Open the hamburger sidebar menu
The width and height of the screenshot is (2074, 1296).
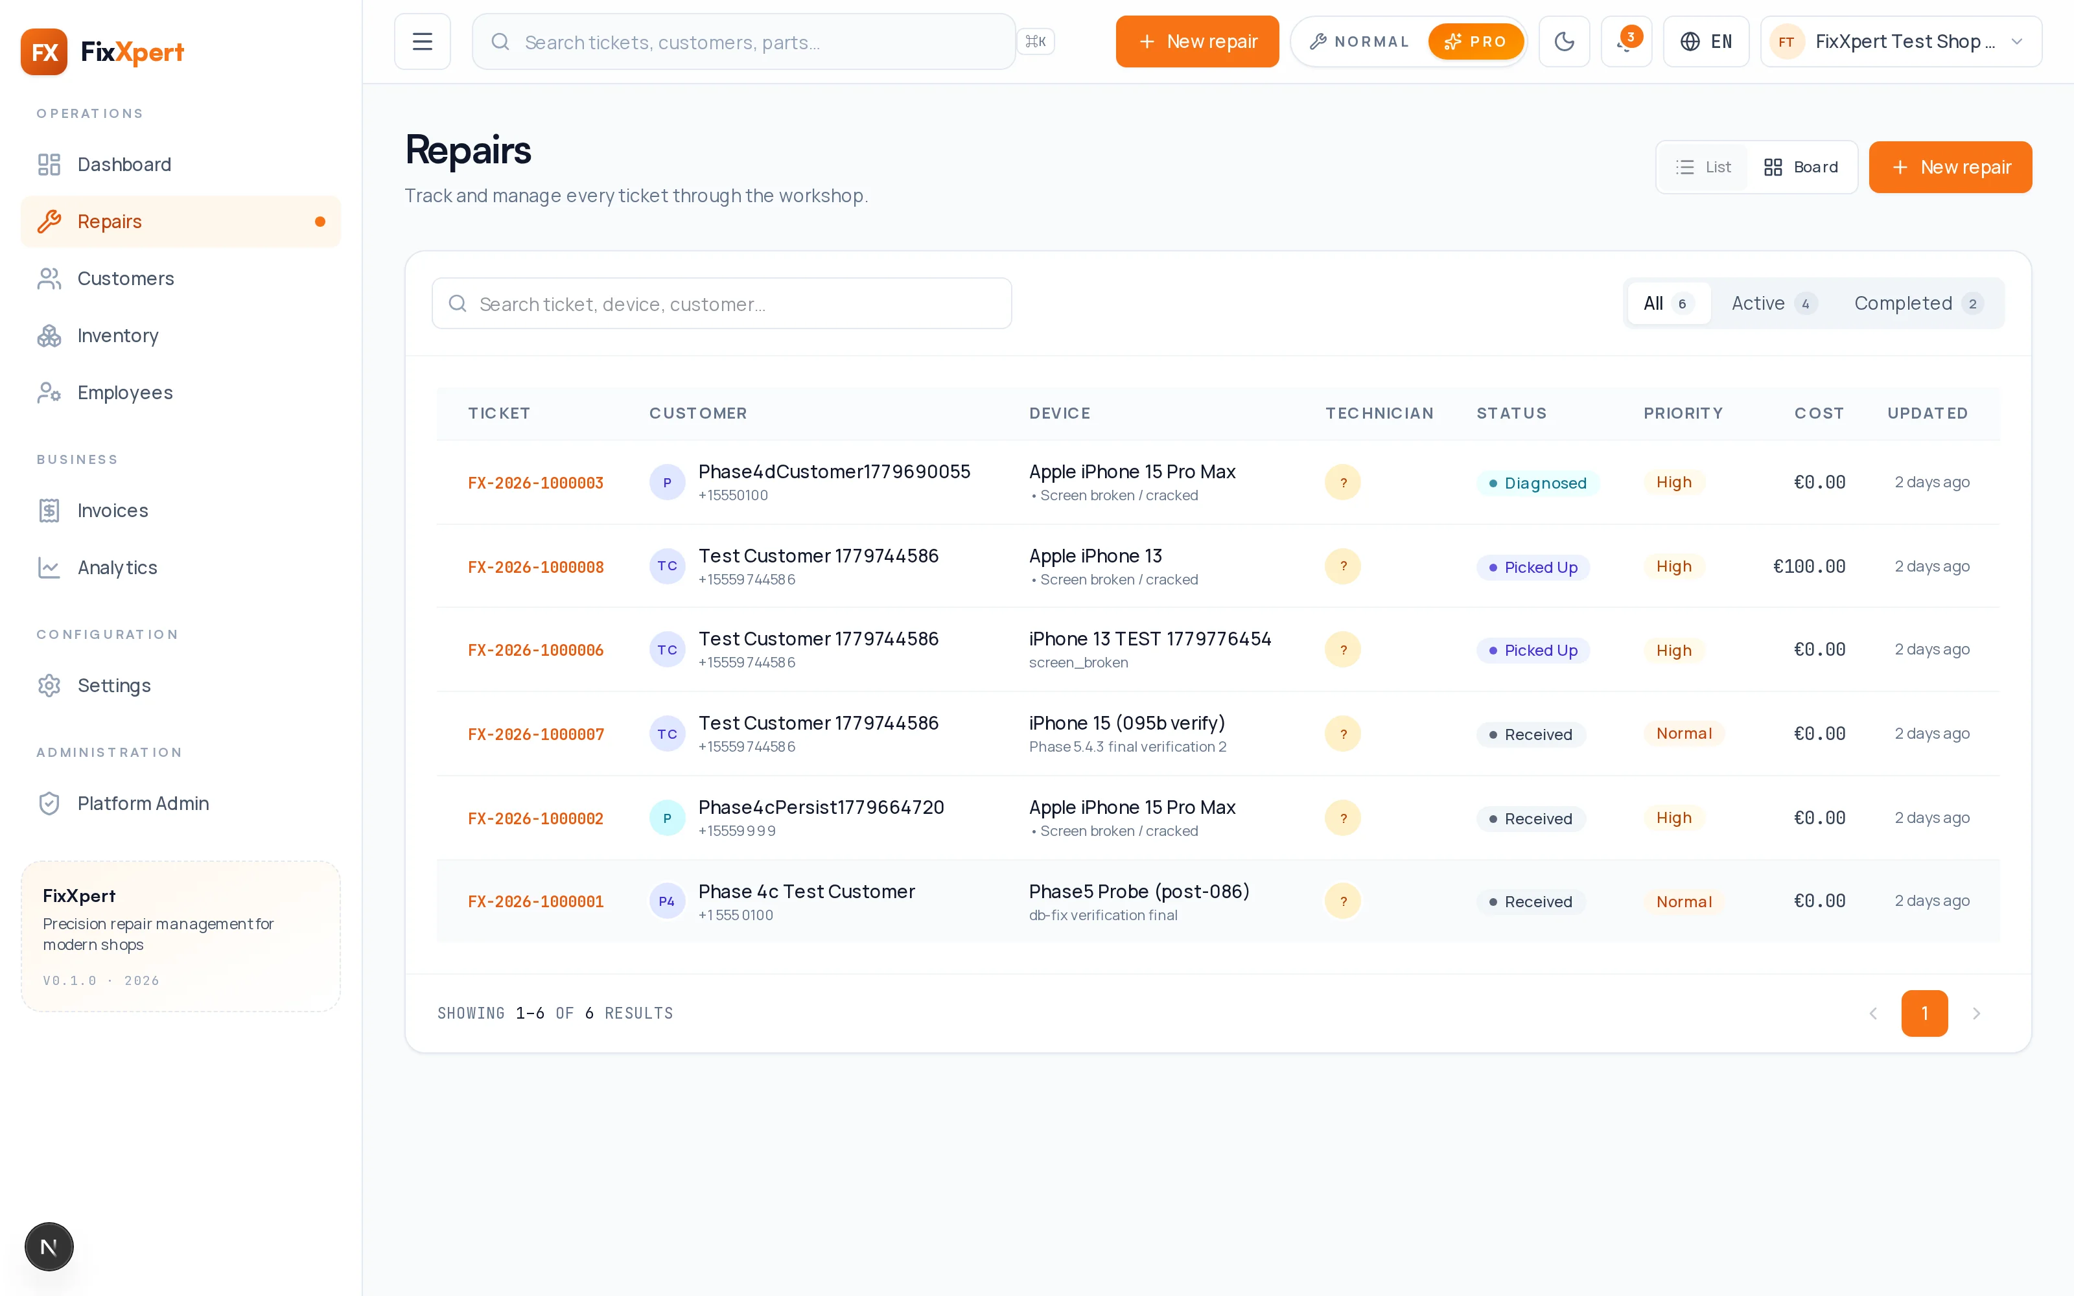coord(423,41)
